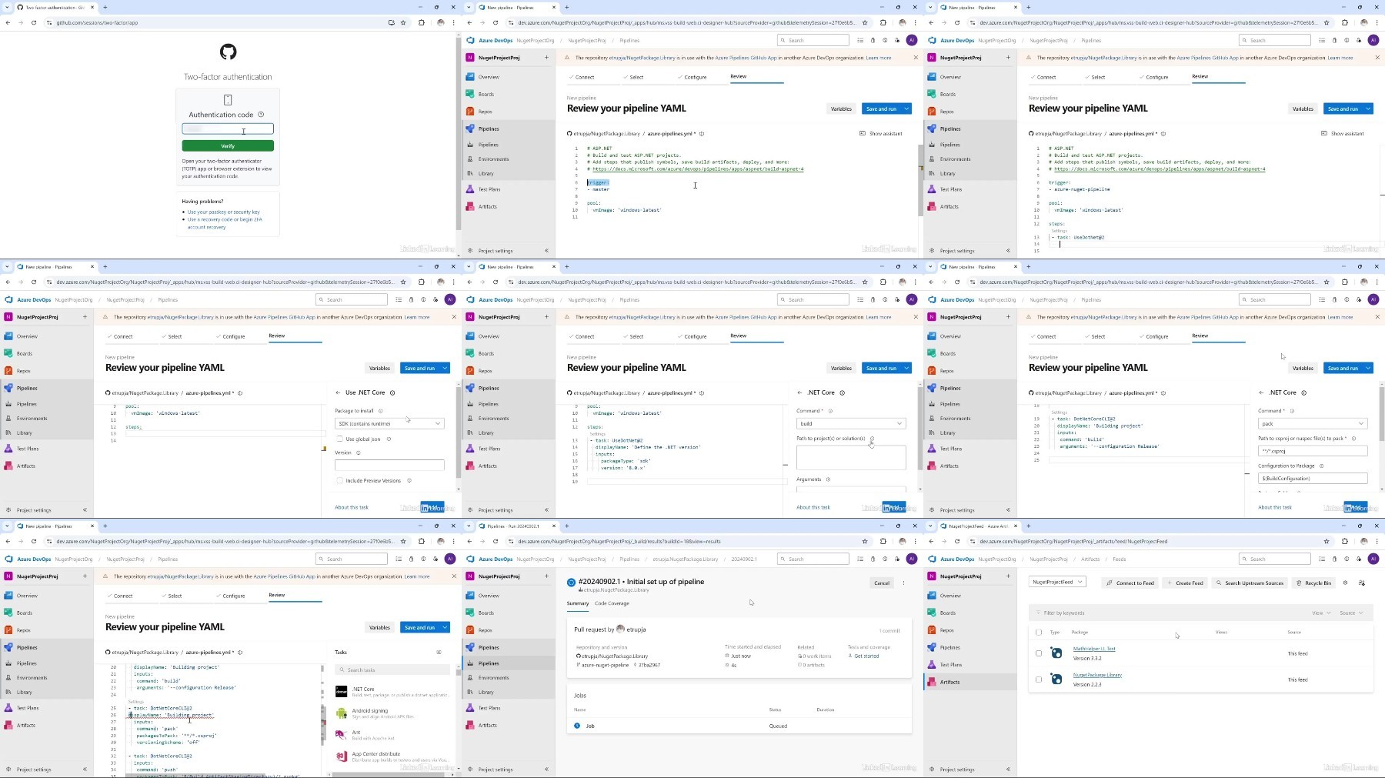This screenshot has height=778, width=1385.
Task: Select the App Center distribute task icon
Action: coord(342,756)
